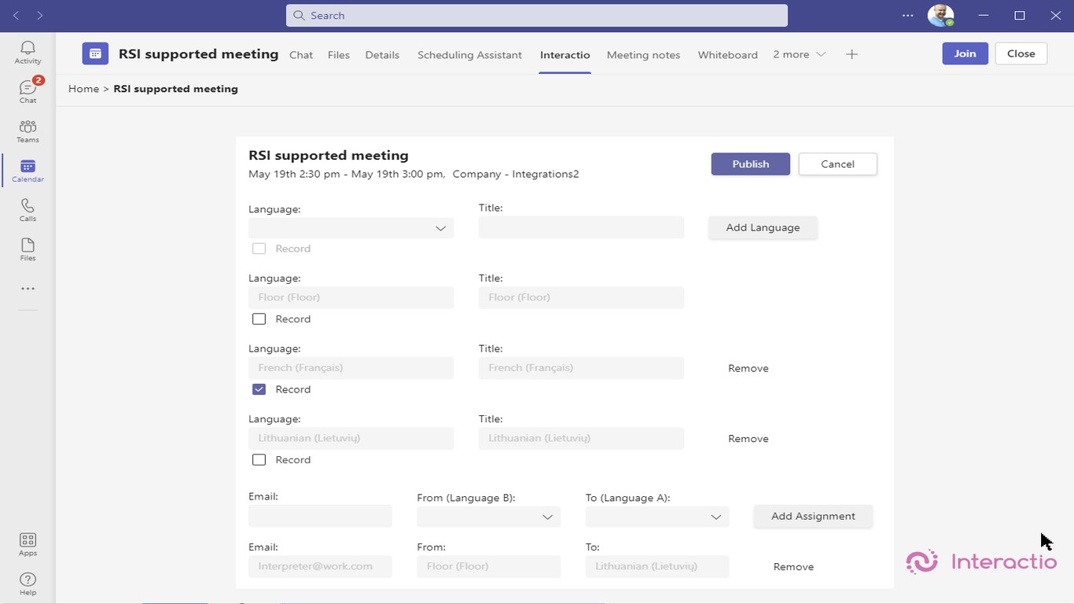
Task: Click the empty Email input field
Action: (x=320, y=517)
